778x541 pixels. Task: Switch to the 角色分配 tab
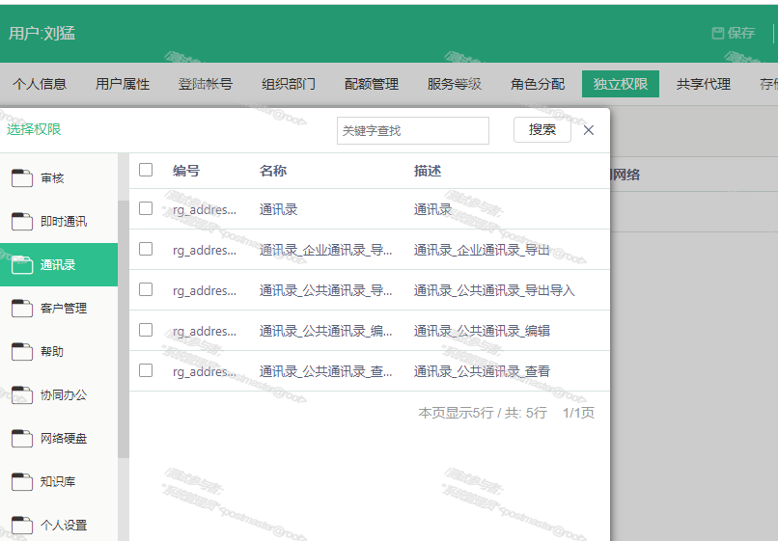click(538, 84)
